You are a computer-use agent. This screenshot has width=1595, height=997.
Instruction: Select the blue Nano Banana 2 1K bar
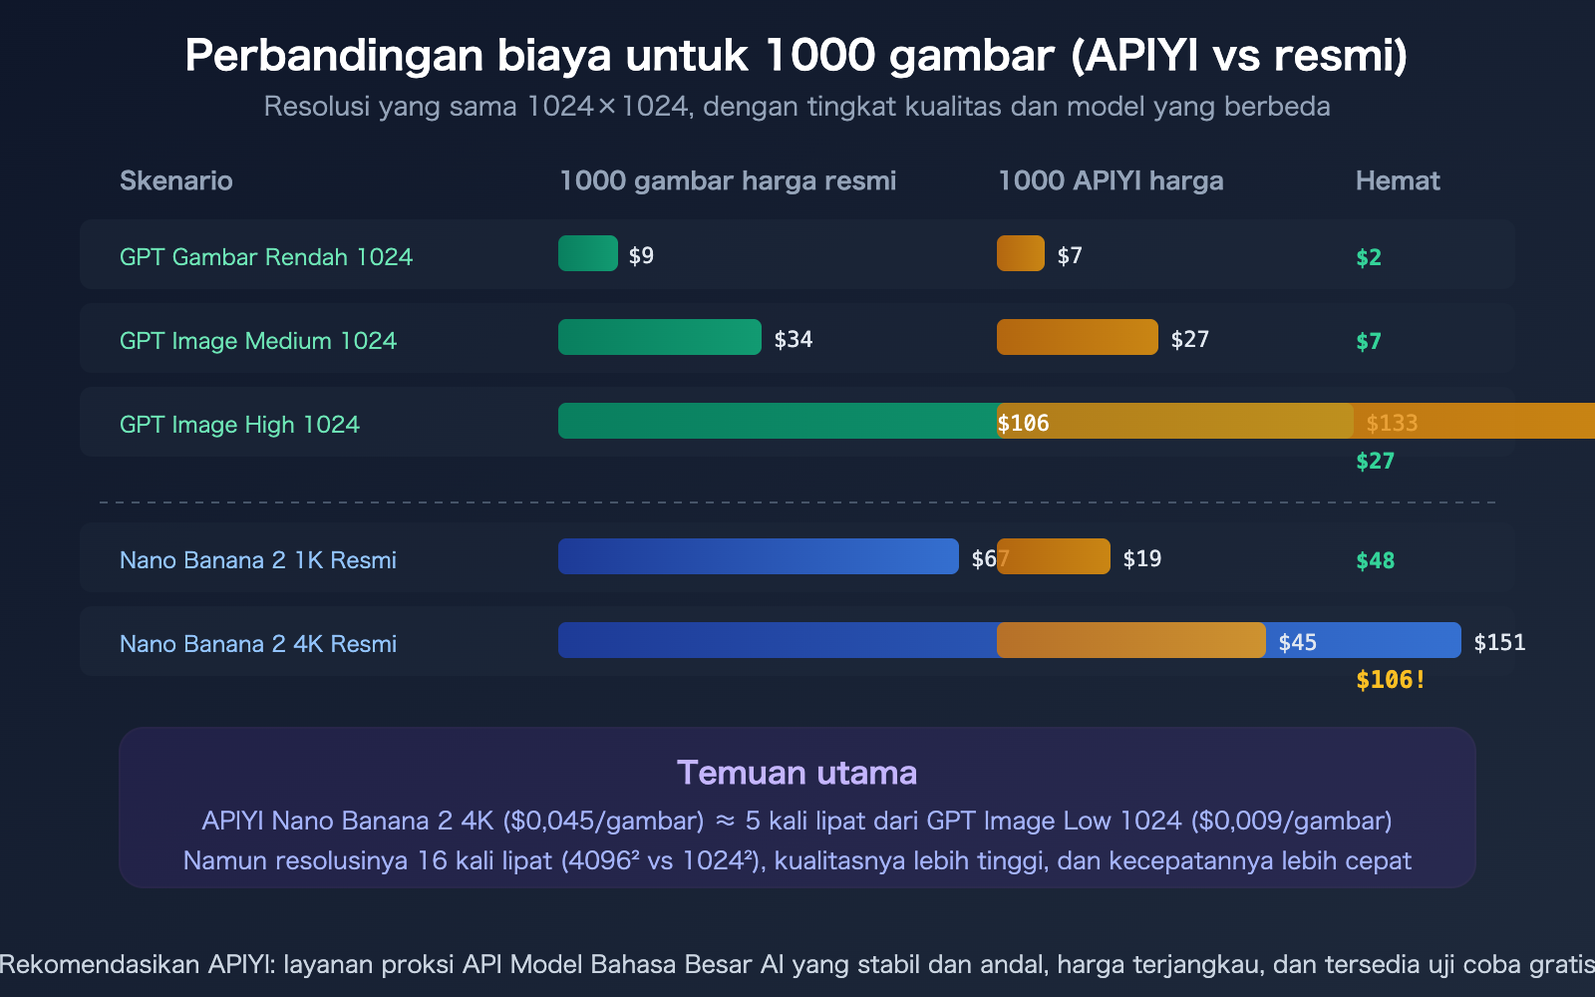[x=758, y=556]
